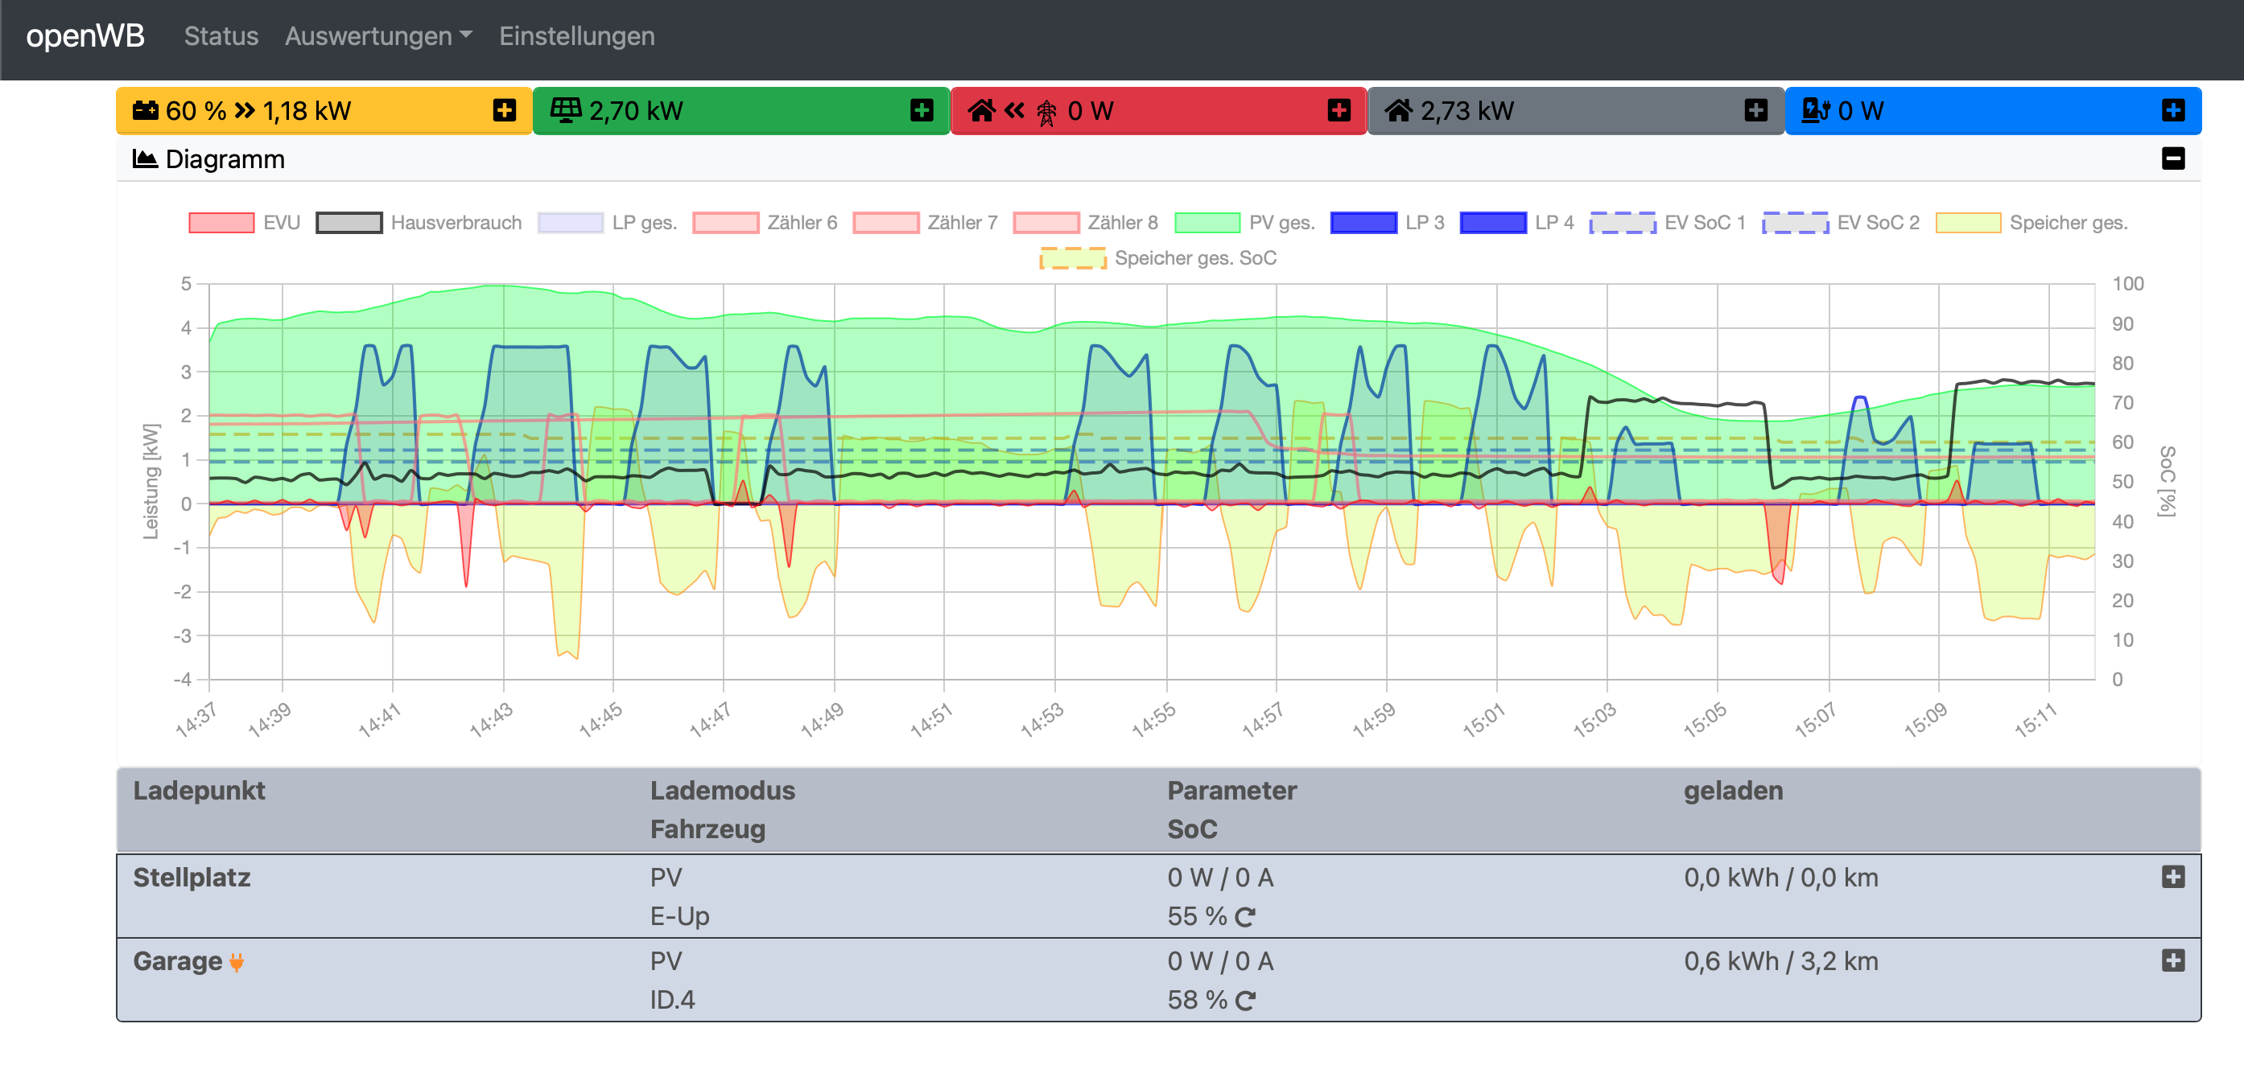This screenshot has height=1065, width=2244.
Task: Toggle PV ges. series visibility in legend
Action: pyautogui.click(x=1207, y=223)
